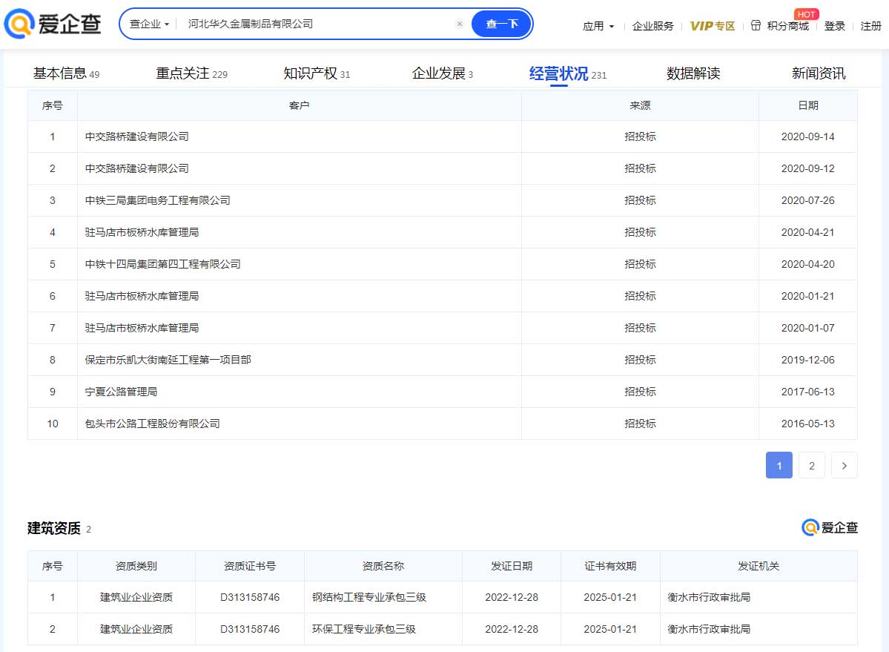Screen dimensions: 889x652
Task: Click the 登录 link
Action: (834, 26)
